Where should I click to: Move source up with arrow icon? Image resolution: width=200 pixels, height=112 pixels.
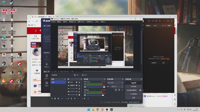point(78,99)
